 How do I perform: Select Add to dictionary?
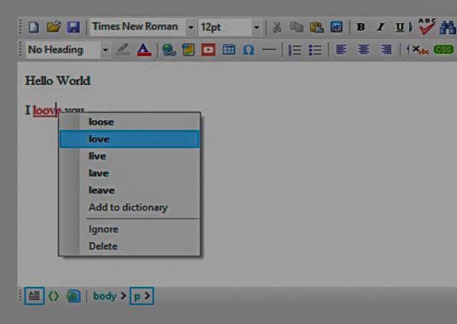pos(129,207)
